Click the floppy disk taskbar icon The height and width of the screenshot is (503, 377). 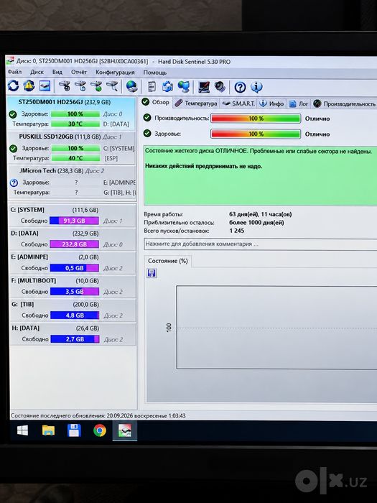[74, 430]
